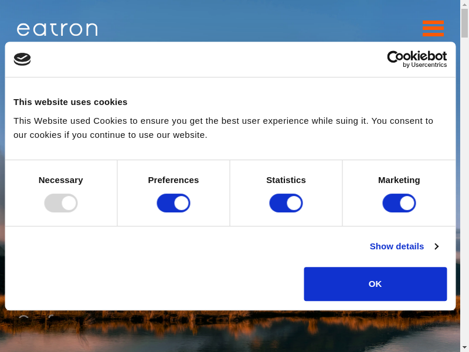Select the Statistics category label

(286, 180)
